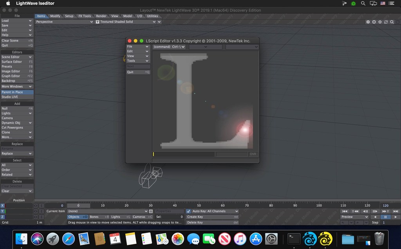Select the viewport Rotate tool icon
Viewport: 401px width, 249px height.
tap(386, 22)
